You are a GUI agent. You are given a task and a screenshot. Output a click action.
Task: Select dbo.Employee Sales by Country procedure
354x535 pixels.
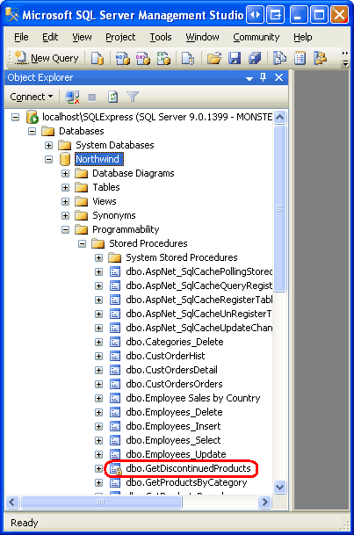pyautogui.click(x=193, y=398)
